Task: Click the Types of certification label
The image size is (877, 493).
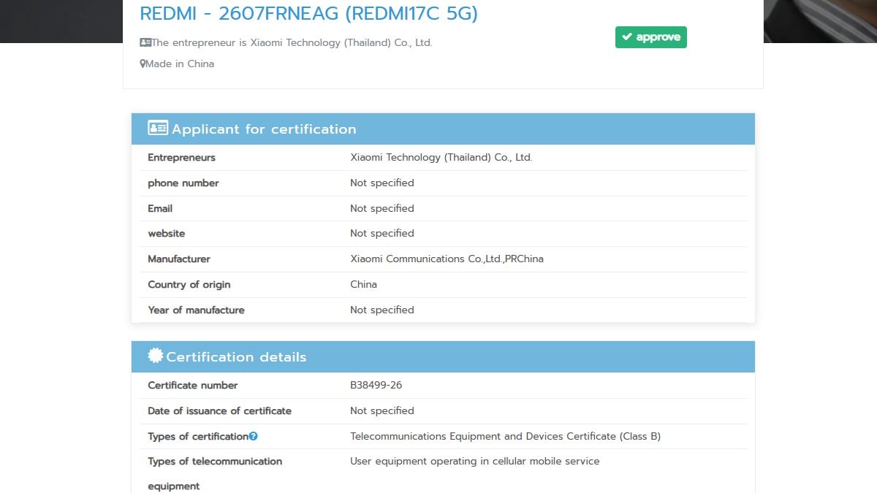Action: pos(198,436)
